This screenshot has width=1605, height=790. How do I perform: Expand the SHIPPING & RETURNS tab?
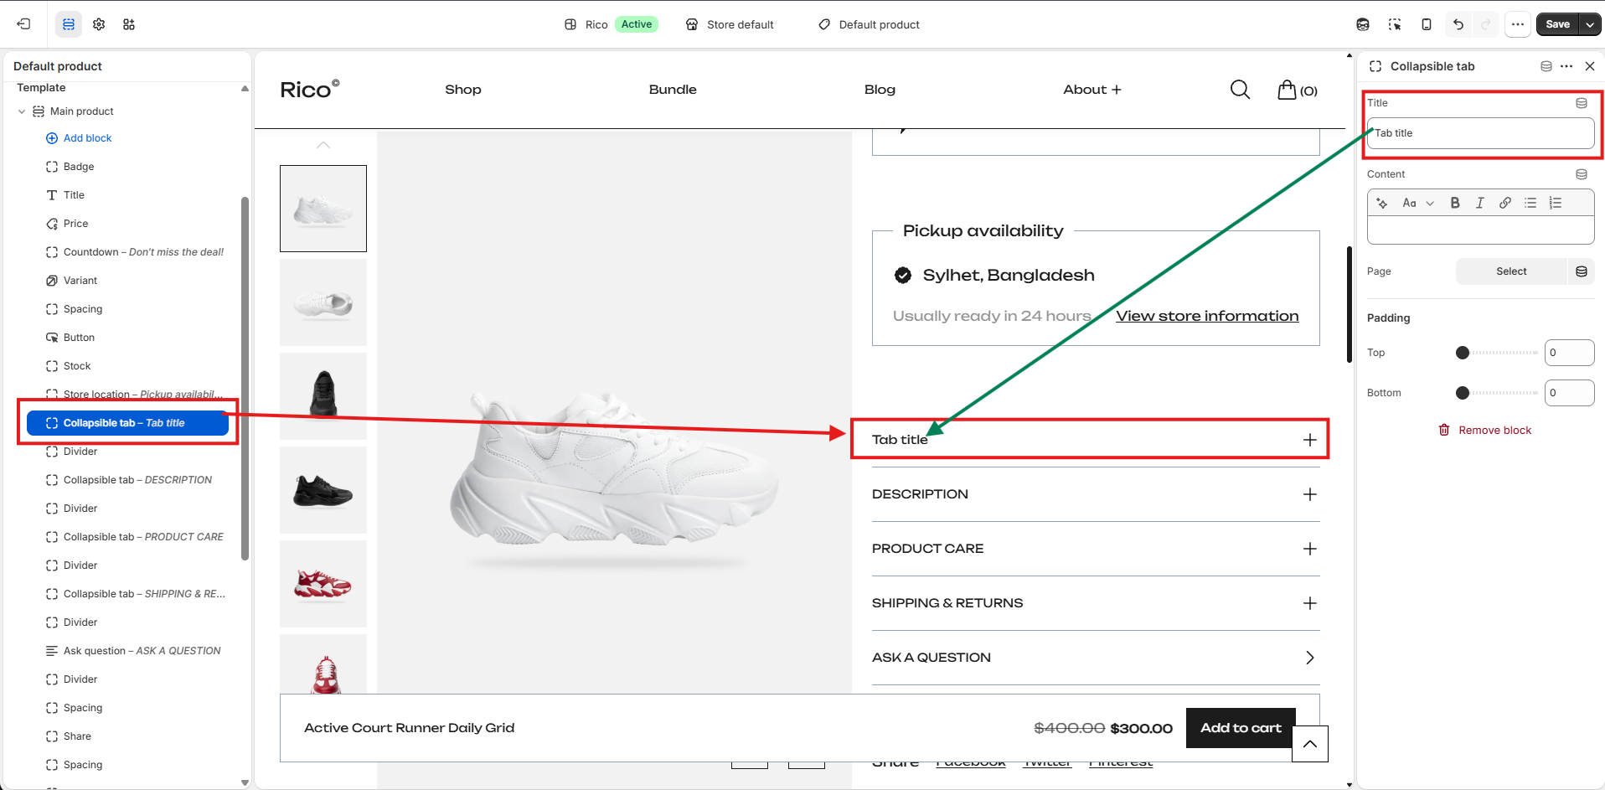1310,603
